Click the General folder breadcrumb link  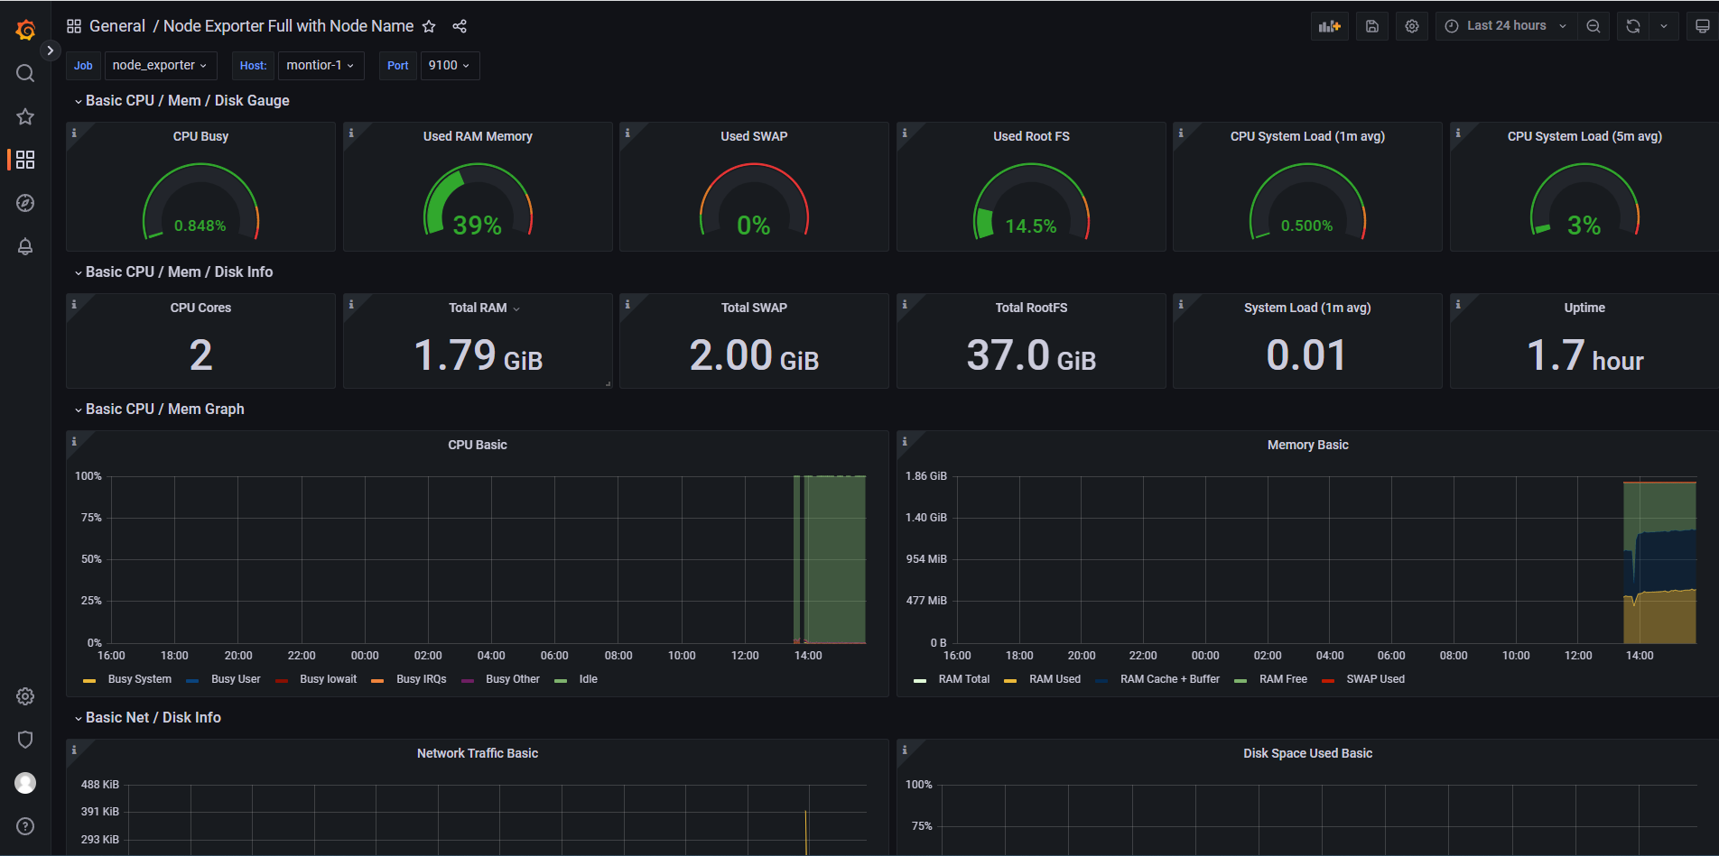click(117, 26)
